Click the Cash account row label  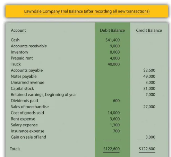[15, 40]
